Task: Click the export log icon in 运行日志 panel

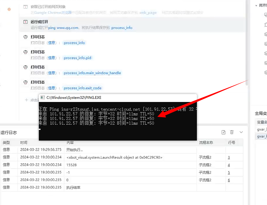Action: click(x=223, y=132)
